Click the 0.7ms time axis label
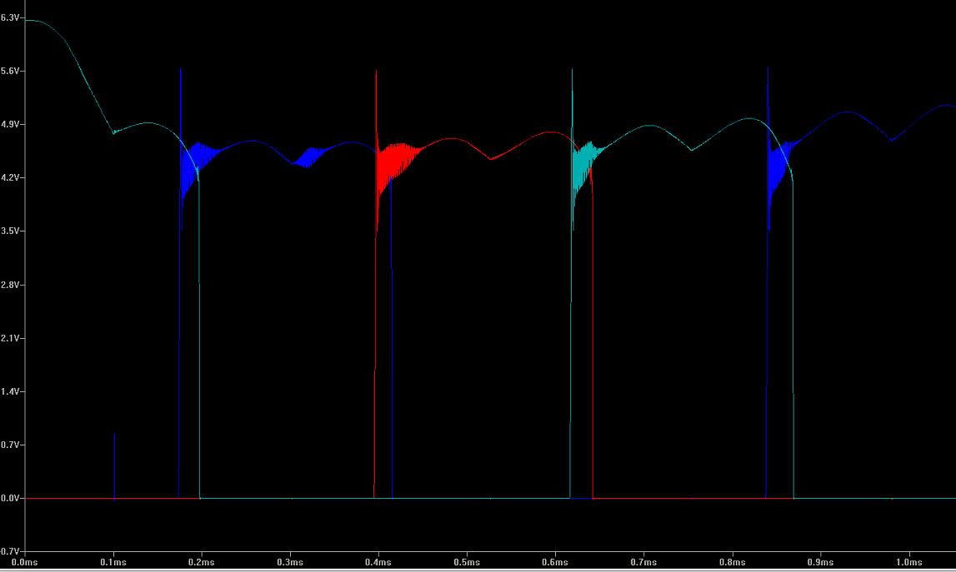Image resolution: width=956 pixels, height=572 pixels. [x=643, y=562]
